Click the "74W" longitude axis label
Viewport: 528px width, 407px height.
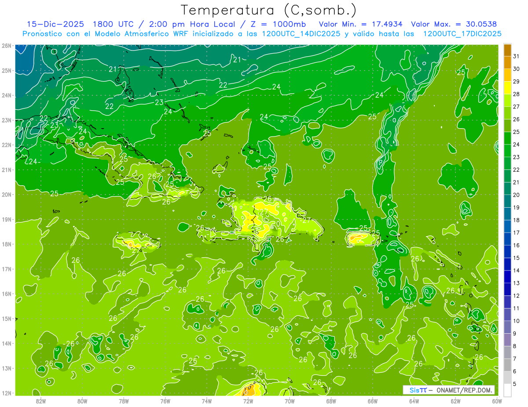coord(206,401)
